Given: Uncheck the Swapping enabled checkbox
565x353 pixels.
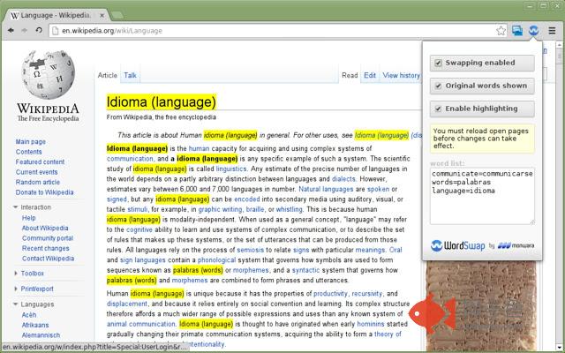Looking at the screenshot, I should tap(438, 63).
